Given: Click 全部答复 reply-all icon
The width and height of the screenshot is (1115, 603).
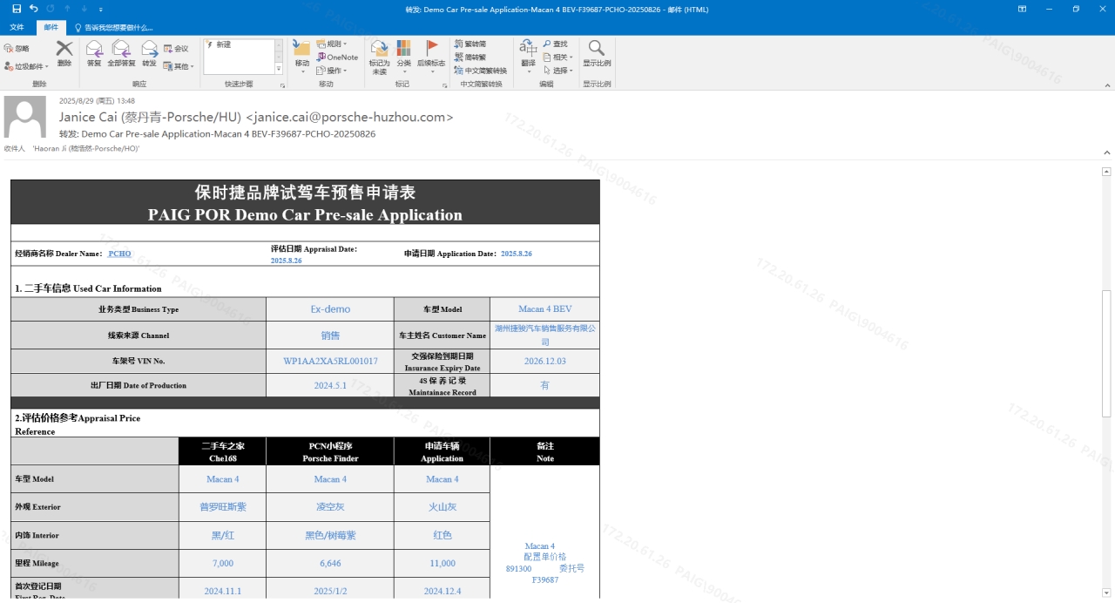Looking at the screenshot, I should (121, 53).
